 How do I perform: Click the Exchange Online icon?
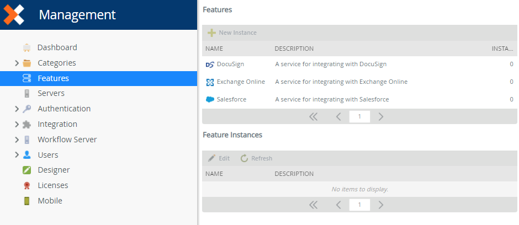pos(210,82)
